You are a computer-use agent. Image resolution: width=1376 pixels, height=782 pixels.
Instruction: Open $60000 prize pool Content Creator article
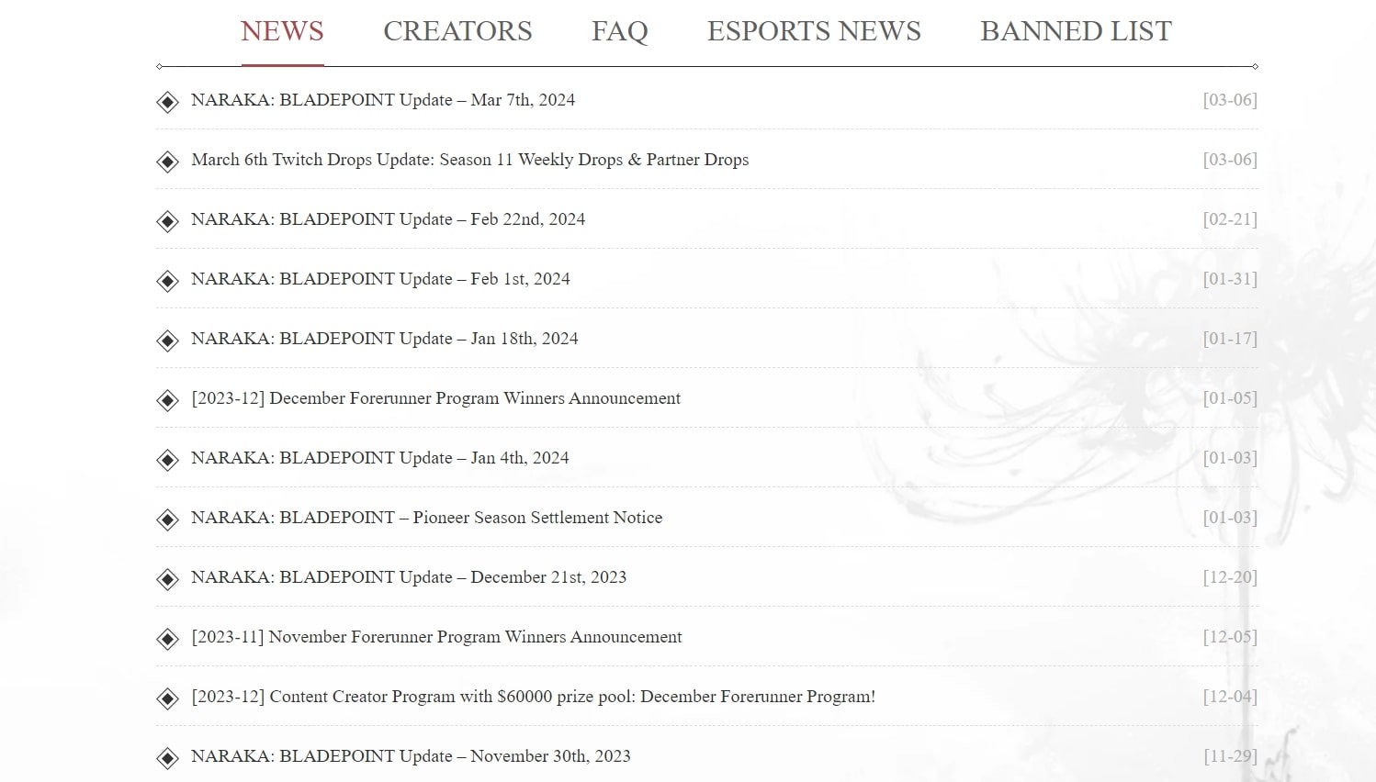pyautogui.click(x=533, y=697)
